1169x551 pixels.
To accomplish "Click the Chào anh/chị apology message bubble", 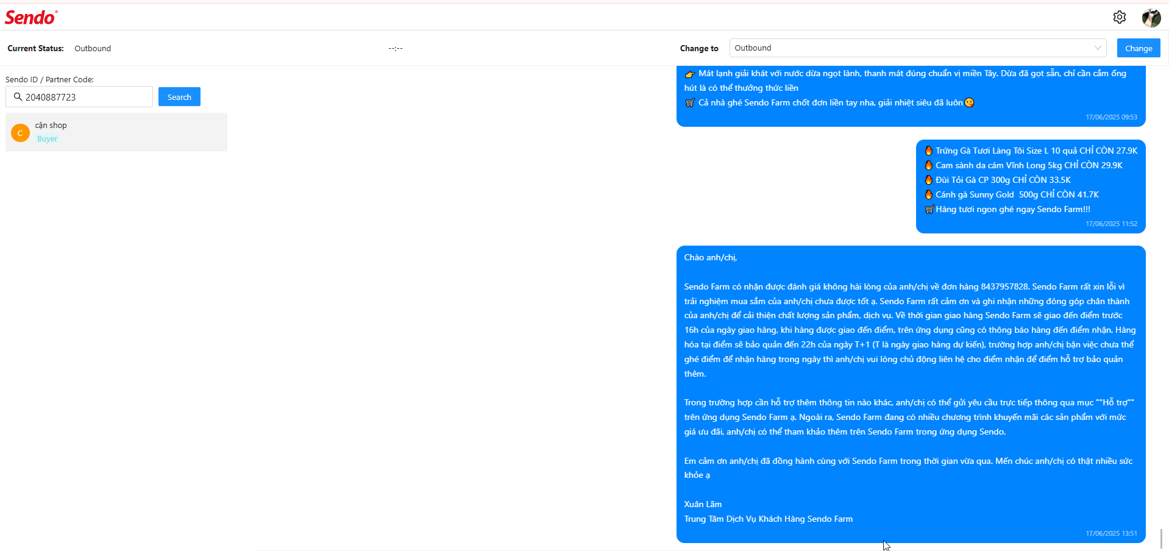I will [x=911, y=394].
